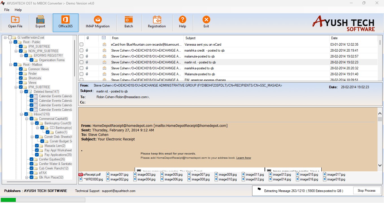Open the Registration toolbar icon
This screenshot has width=384, height=203.
click(x=157, y=20)
